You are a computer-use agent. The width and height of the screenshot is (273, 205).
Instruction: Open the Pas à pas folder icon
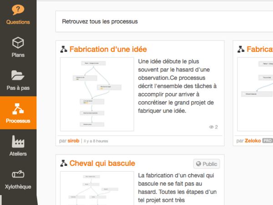pyautogui.click(x=18, y=76)
